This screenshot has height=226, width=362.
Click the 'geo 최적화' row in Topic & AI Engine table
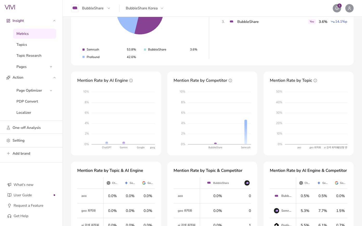116,211
